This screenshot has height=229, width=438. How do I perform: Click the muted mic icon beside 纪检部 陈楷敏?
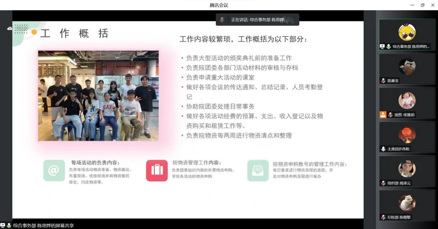pos(383,217)
